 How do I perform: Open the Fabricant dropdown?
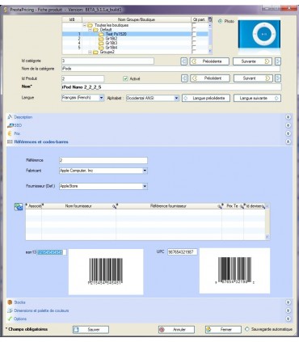tap(145, 171)
